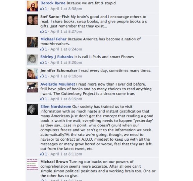This screenshot has width=193, height=181.
Task: Click the thumbs-up under Shirley J Eubanks' comment
Action: tap(42, 62)
